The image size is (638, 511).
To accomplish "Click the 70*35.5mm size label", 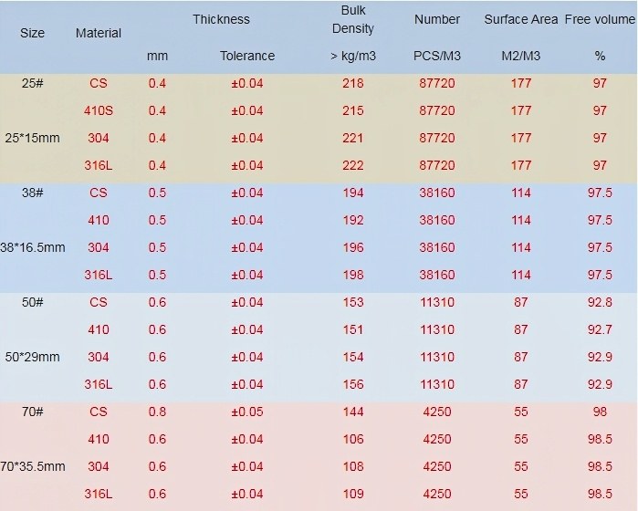I will [33, 466].
